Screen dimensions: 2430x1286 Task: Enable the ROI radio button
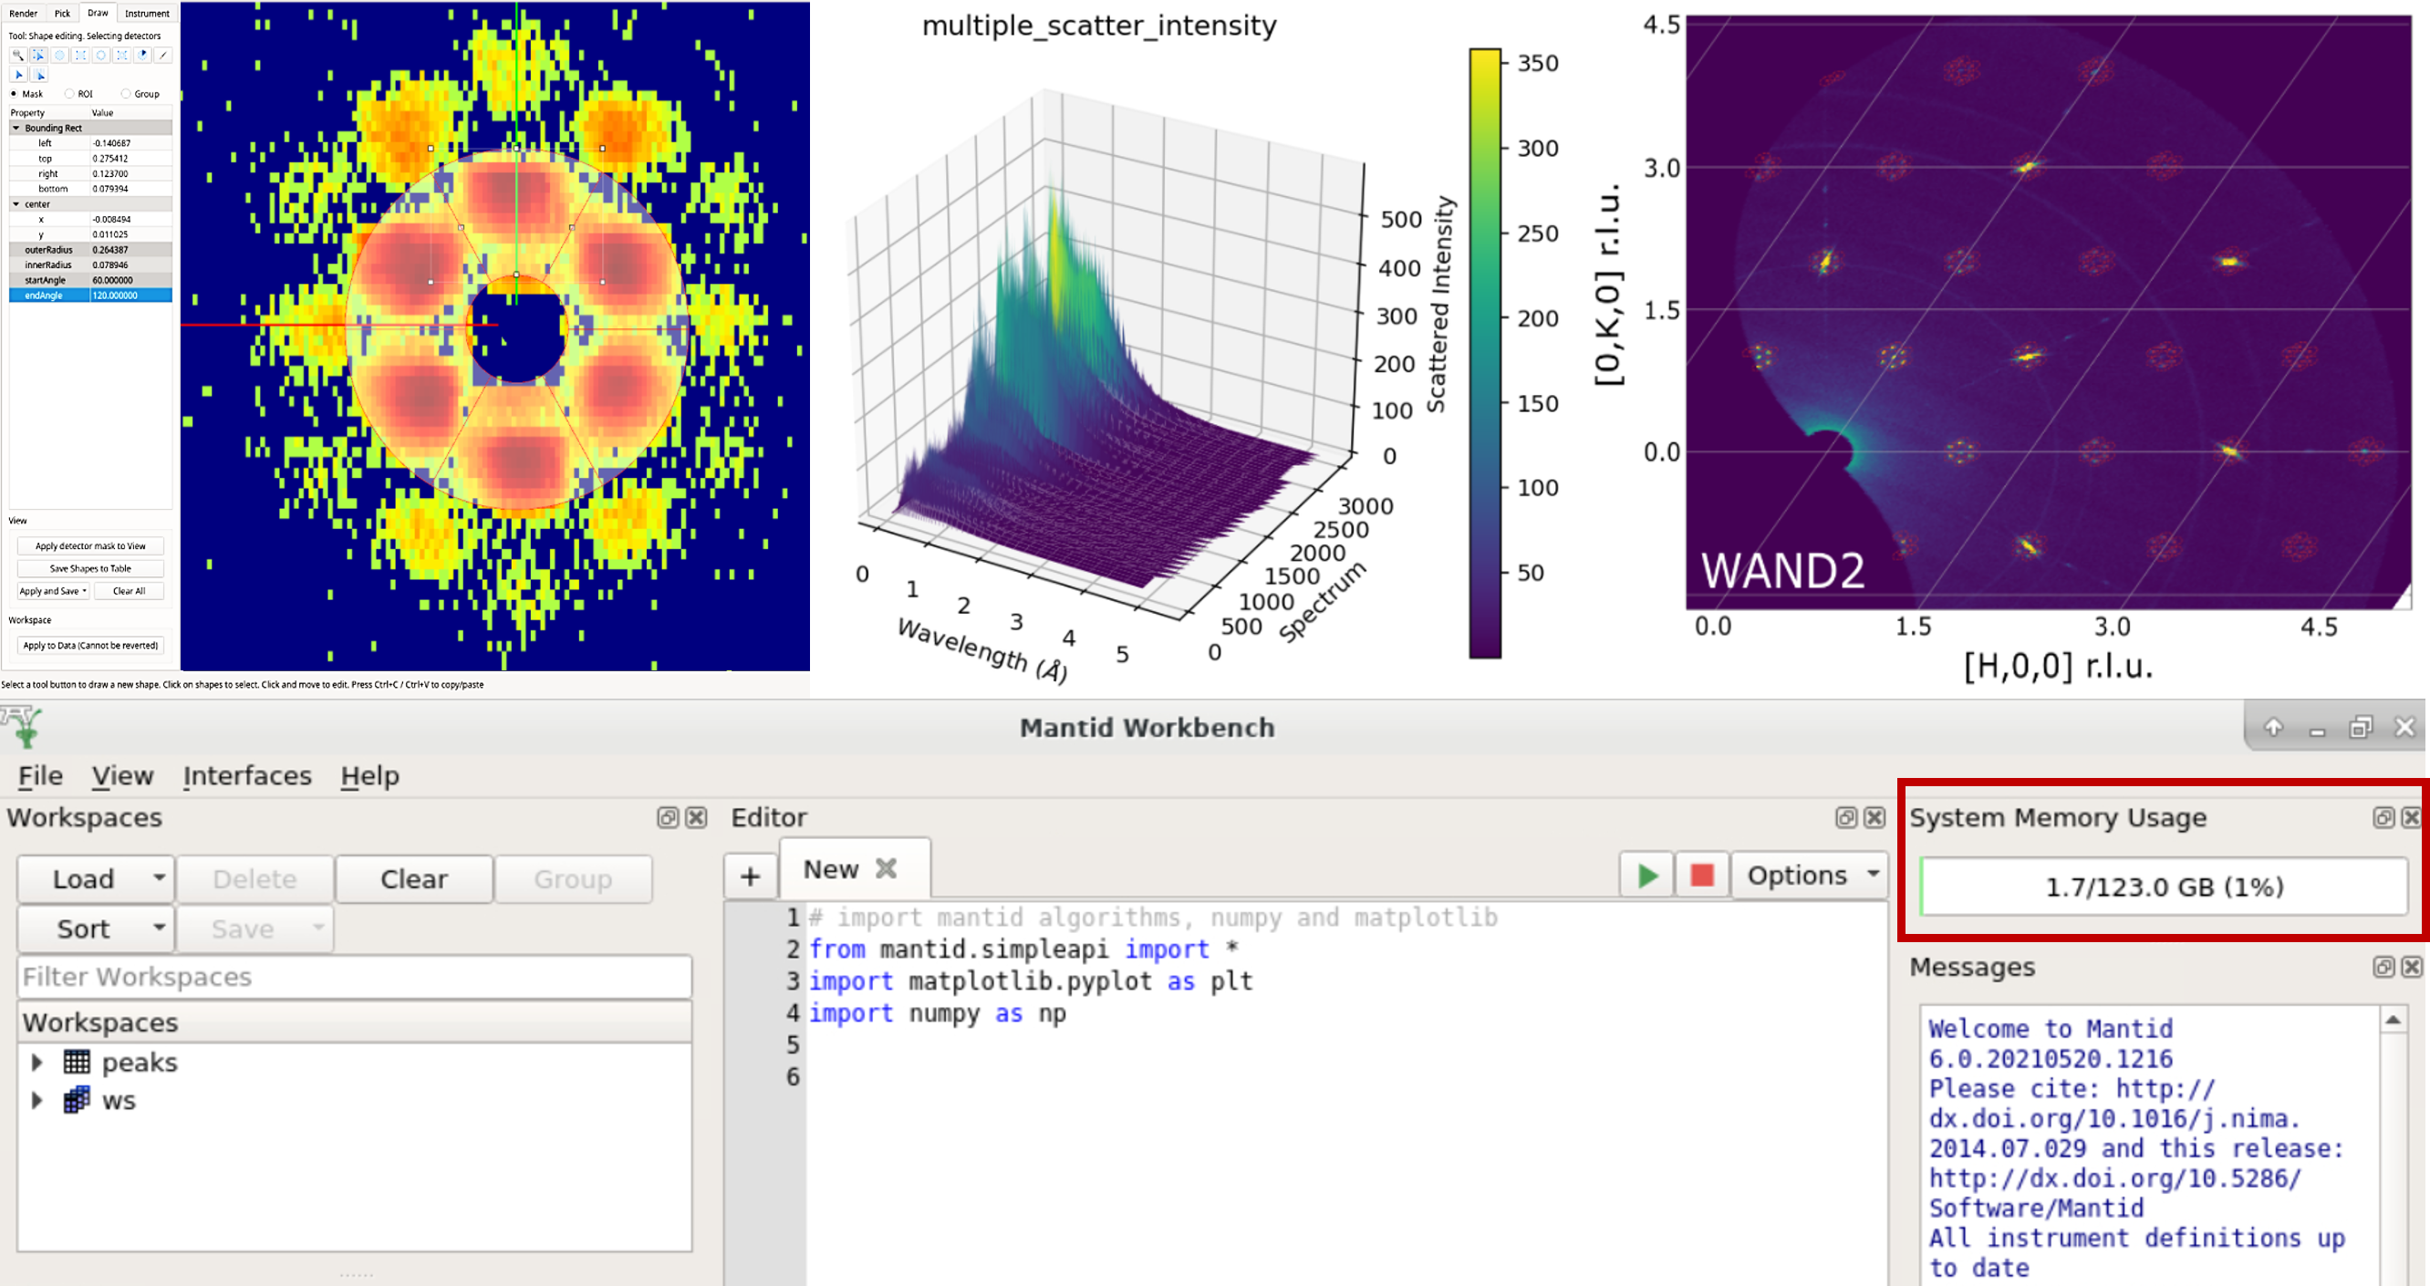coord(70,94)
